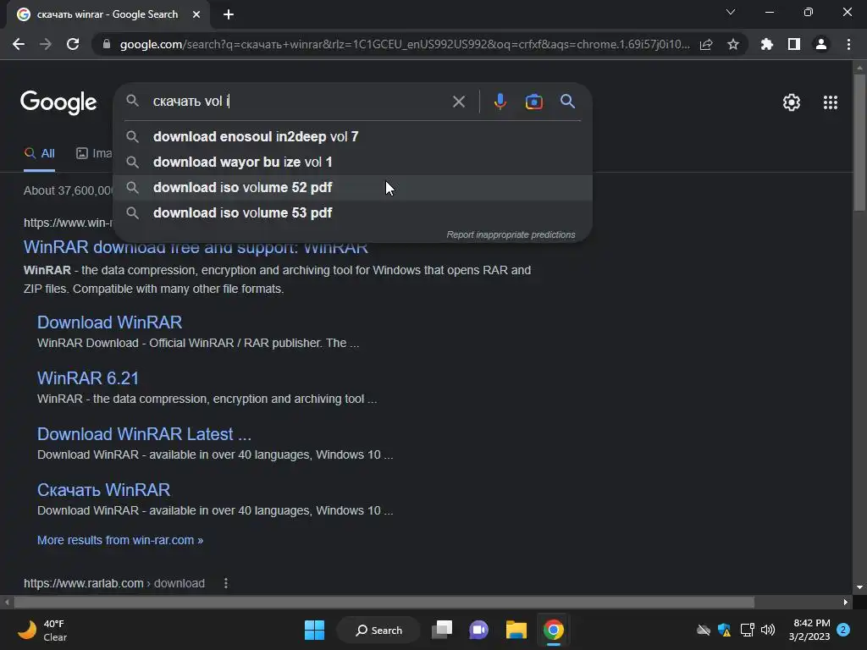The image size is (867, 650).
Task: Switch to Chrome on the taskbar
Action: tap(553, 630)
